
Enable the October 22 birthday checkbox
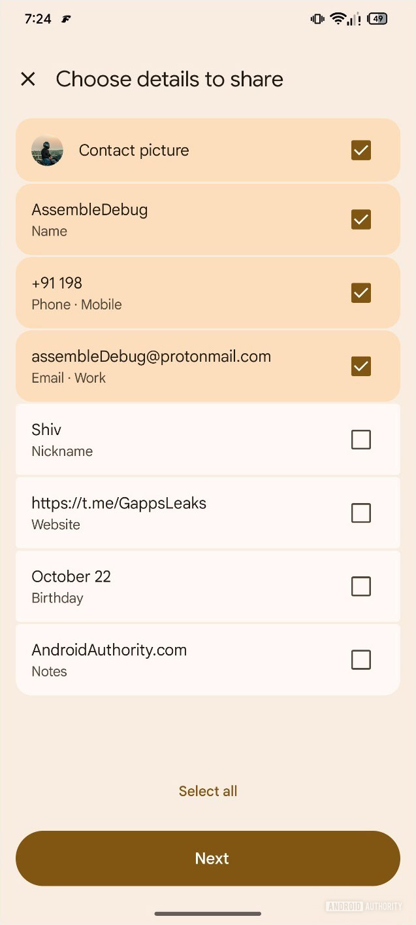[360, 586]
